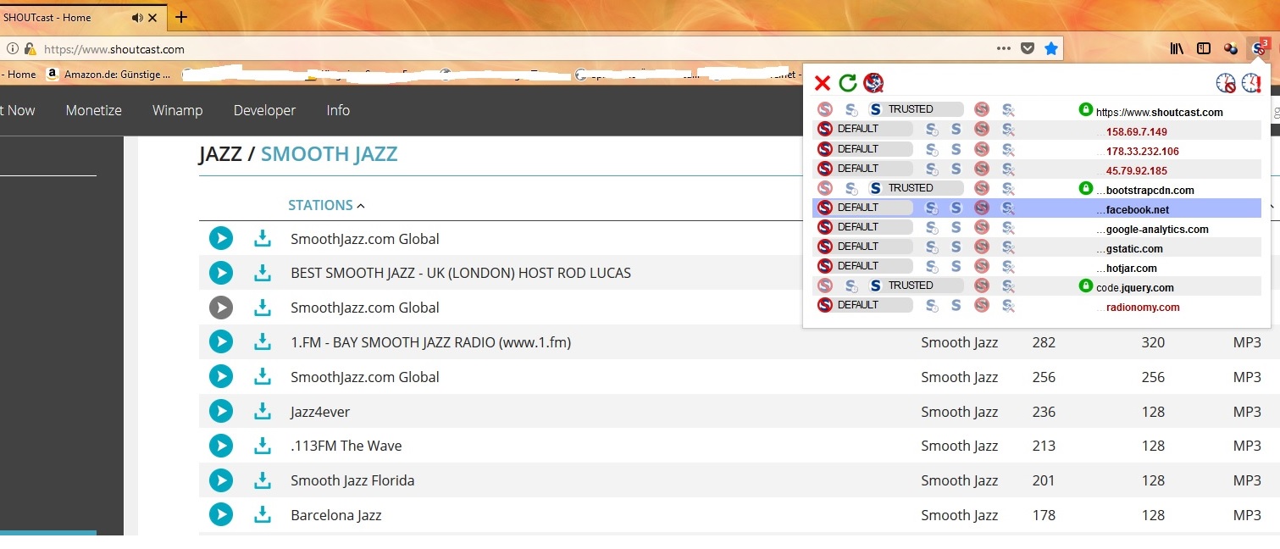Select the 178.33.232.106 domain entry
The width and height of the screenshot is (1280, 549).
coord(1142,151)
